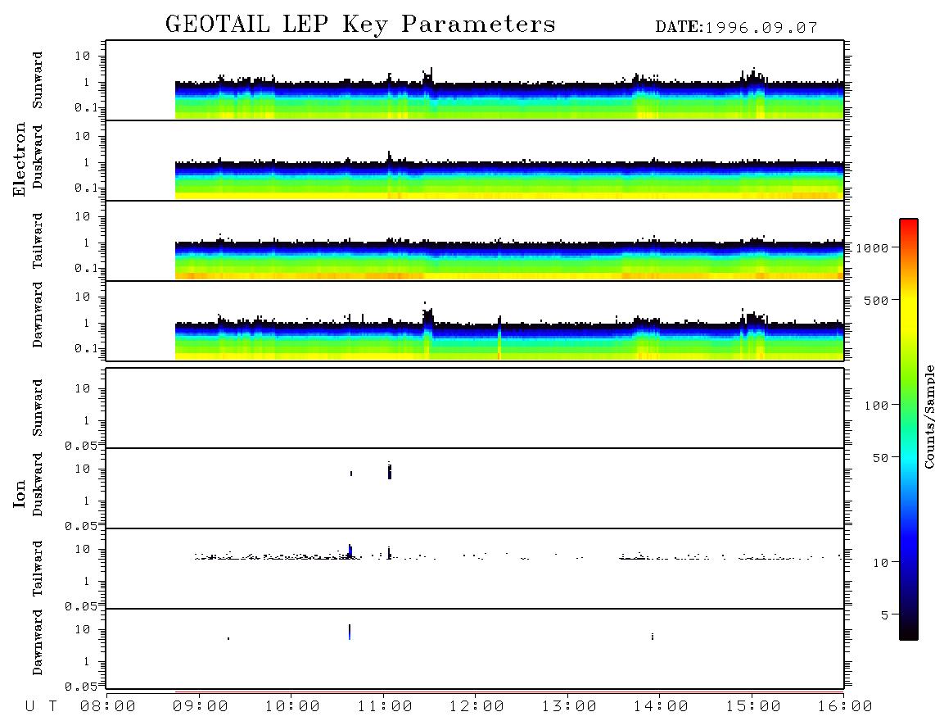Select the Ion group axis label
The height and width of the screenshot is (721, 935).
pos(20,493)
